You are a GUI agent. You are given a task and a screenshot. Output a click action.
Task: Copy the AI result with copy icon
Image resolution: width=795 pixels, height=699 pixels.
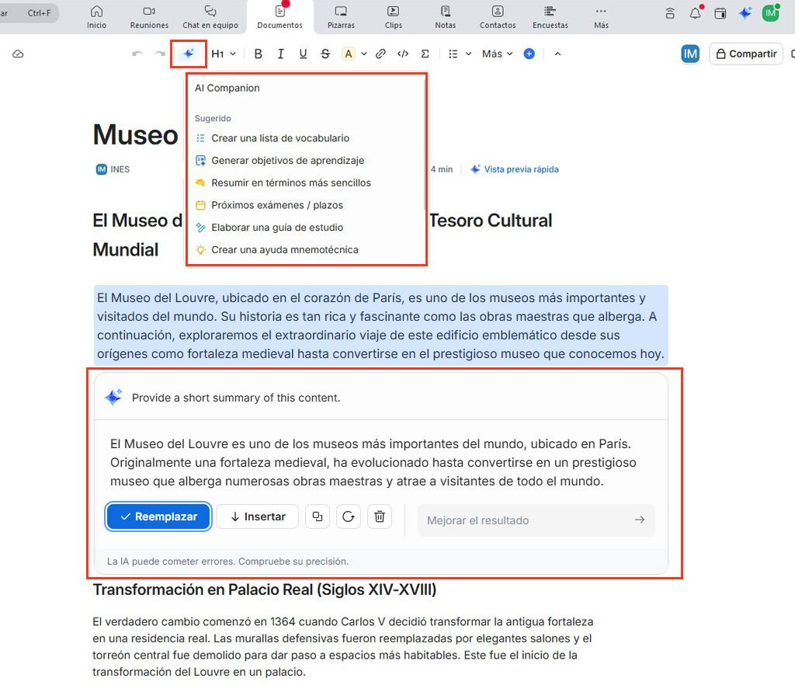coord(318,516)
